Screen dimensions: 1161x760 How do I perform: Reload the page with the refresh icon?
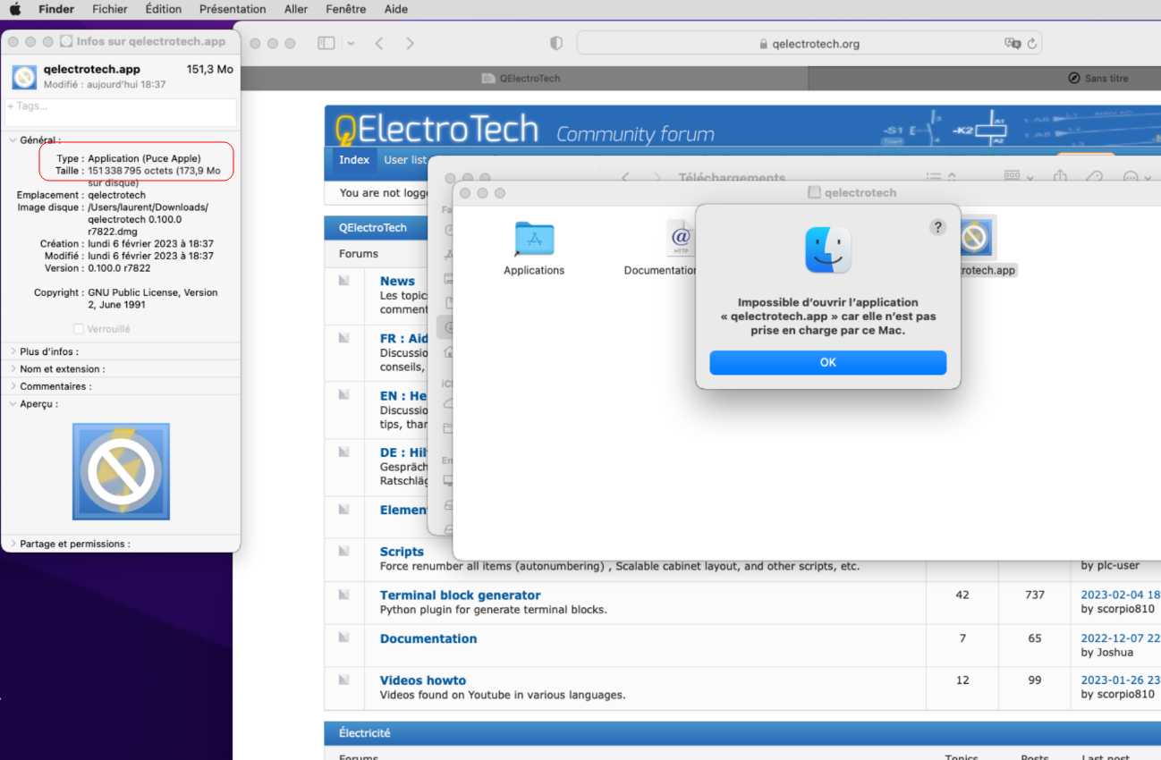pos(1032,43)
